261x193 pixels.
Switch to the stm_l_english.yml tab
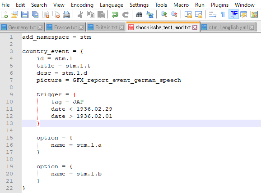228,27
